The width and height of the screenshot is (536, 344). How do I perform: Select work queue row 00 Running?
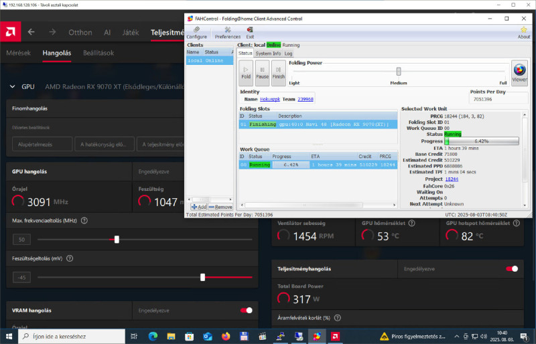pos(318,165)
